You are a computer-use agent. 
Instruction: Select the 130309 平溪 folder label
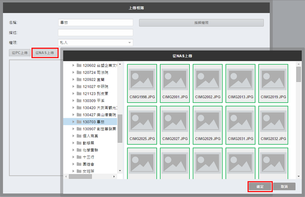[93, 101]
